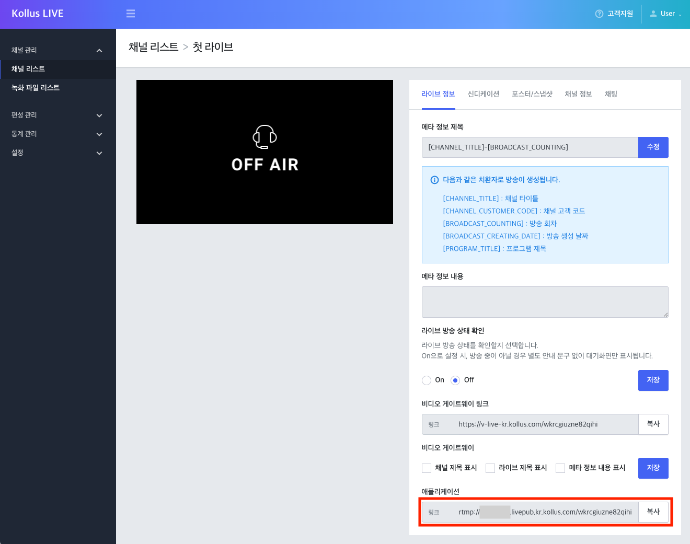
Task: Select the On radio for broadcast status
Action: tap(426, 380)
